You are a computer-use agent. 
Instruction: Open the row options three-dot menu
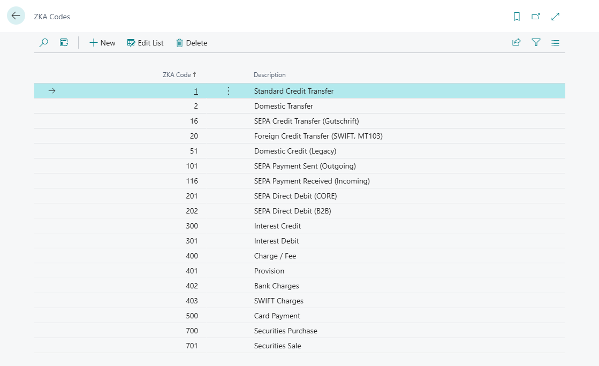tap(229, 91)
